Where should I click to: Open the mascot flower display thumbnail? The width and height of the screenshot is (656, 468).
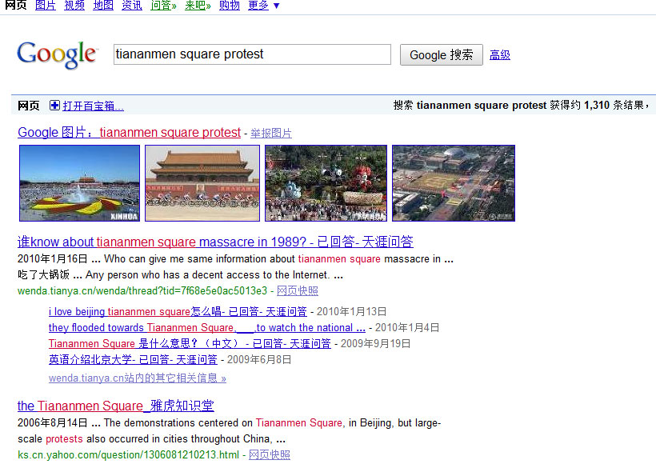point(326,183)
